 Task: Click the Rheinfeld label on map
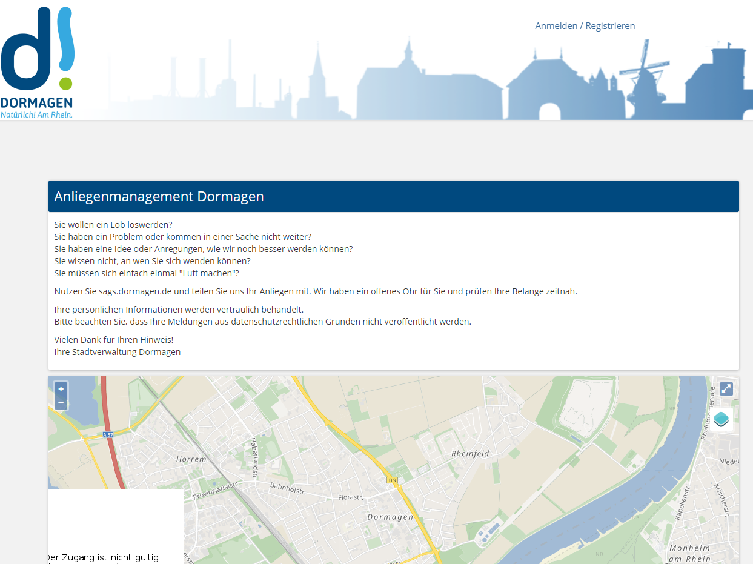[470, 453]
